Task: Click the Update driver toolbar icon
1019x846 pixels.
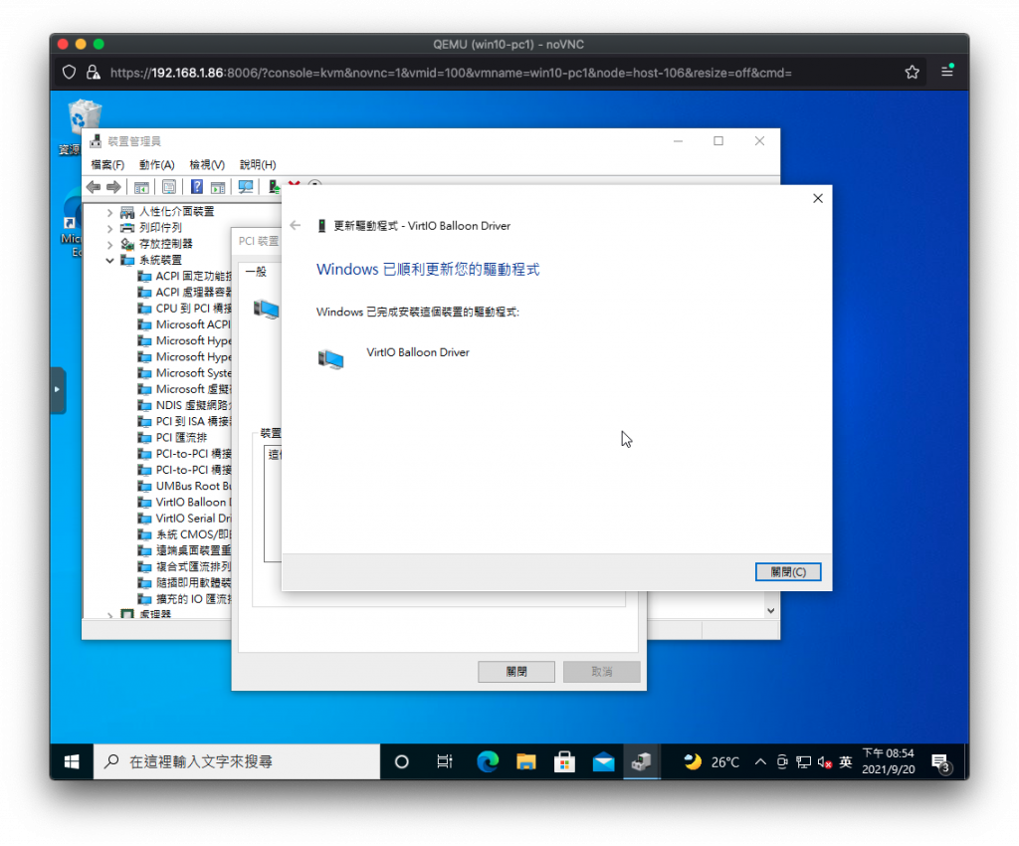Action: pyautogui.click(x=275, y=187)
